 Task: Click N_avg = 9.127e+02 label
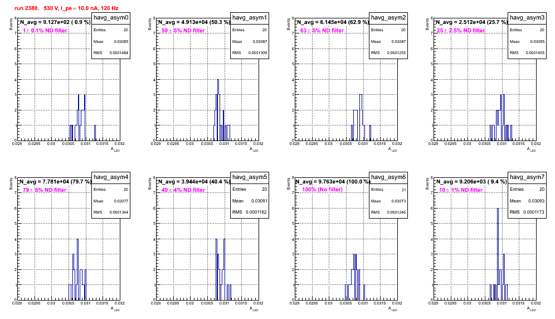pos(55,22)
